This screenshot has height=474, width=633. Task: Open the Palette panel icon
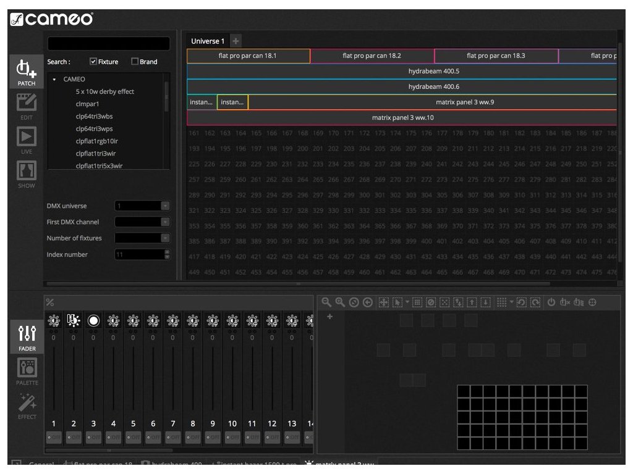click(x=27, y=369)
